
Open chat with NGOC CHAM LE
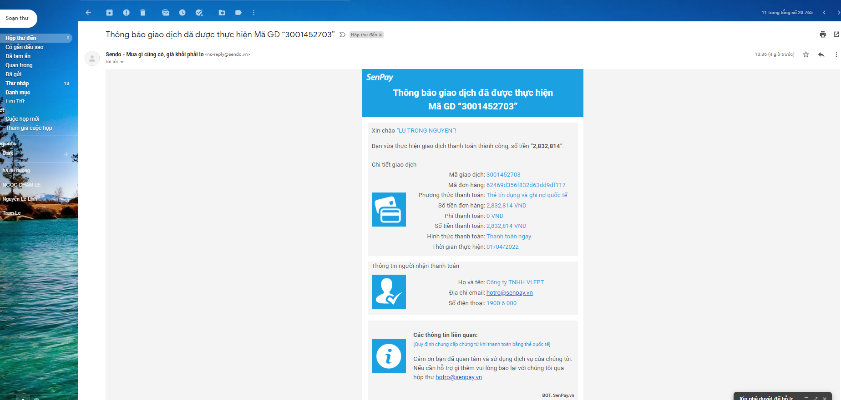pyautogui.click(x=21, y=185)
